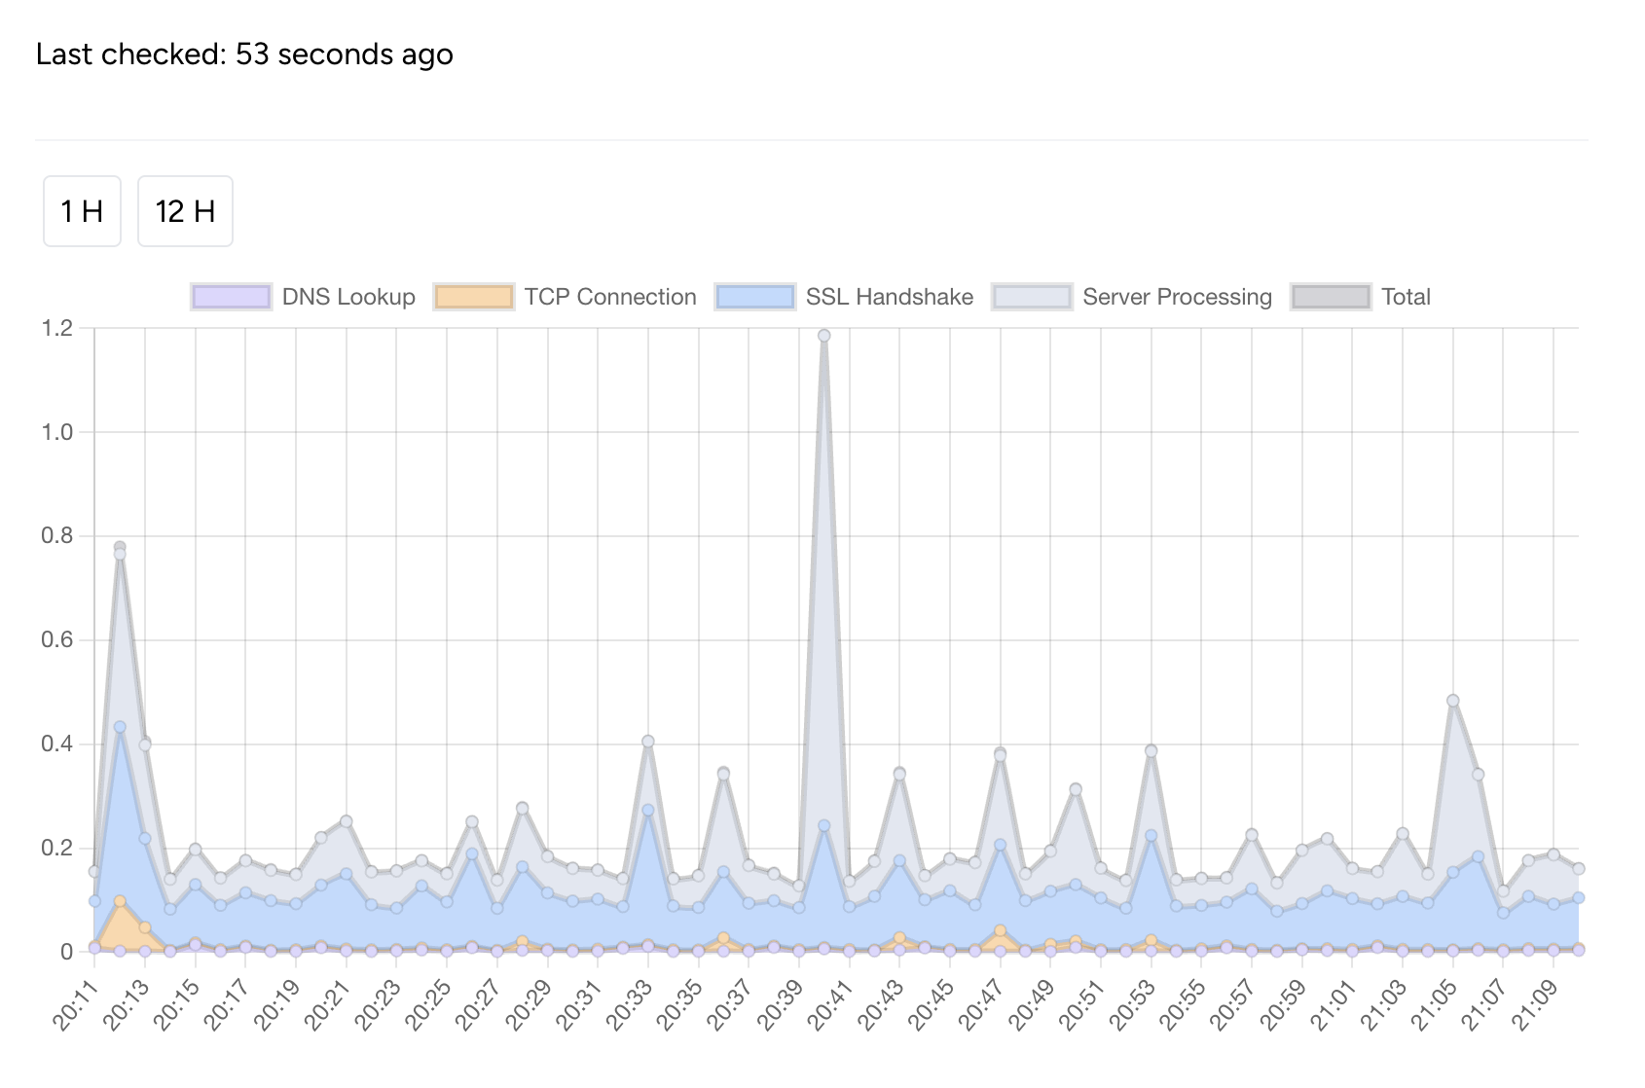
Task: Click the 1.2 y-axis label
Action: pyautogui.click(x=57, y=329)
